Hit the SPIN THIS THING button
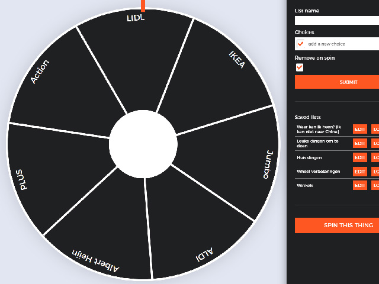Image resolution: width=379 pixels, height=284 pixels. coord(337,225)
